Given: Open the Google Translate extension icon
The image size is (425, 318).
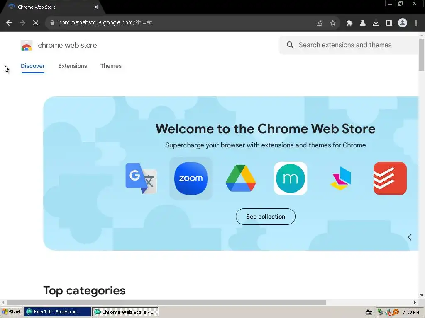Looking at the screenshot, I should point(141,178).
